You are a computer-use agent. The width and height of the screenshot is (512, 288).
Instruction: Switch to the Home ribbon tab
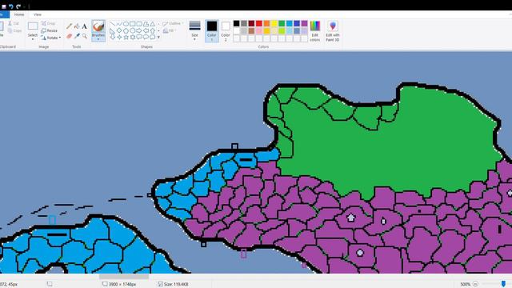[x=19, y=14]
